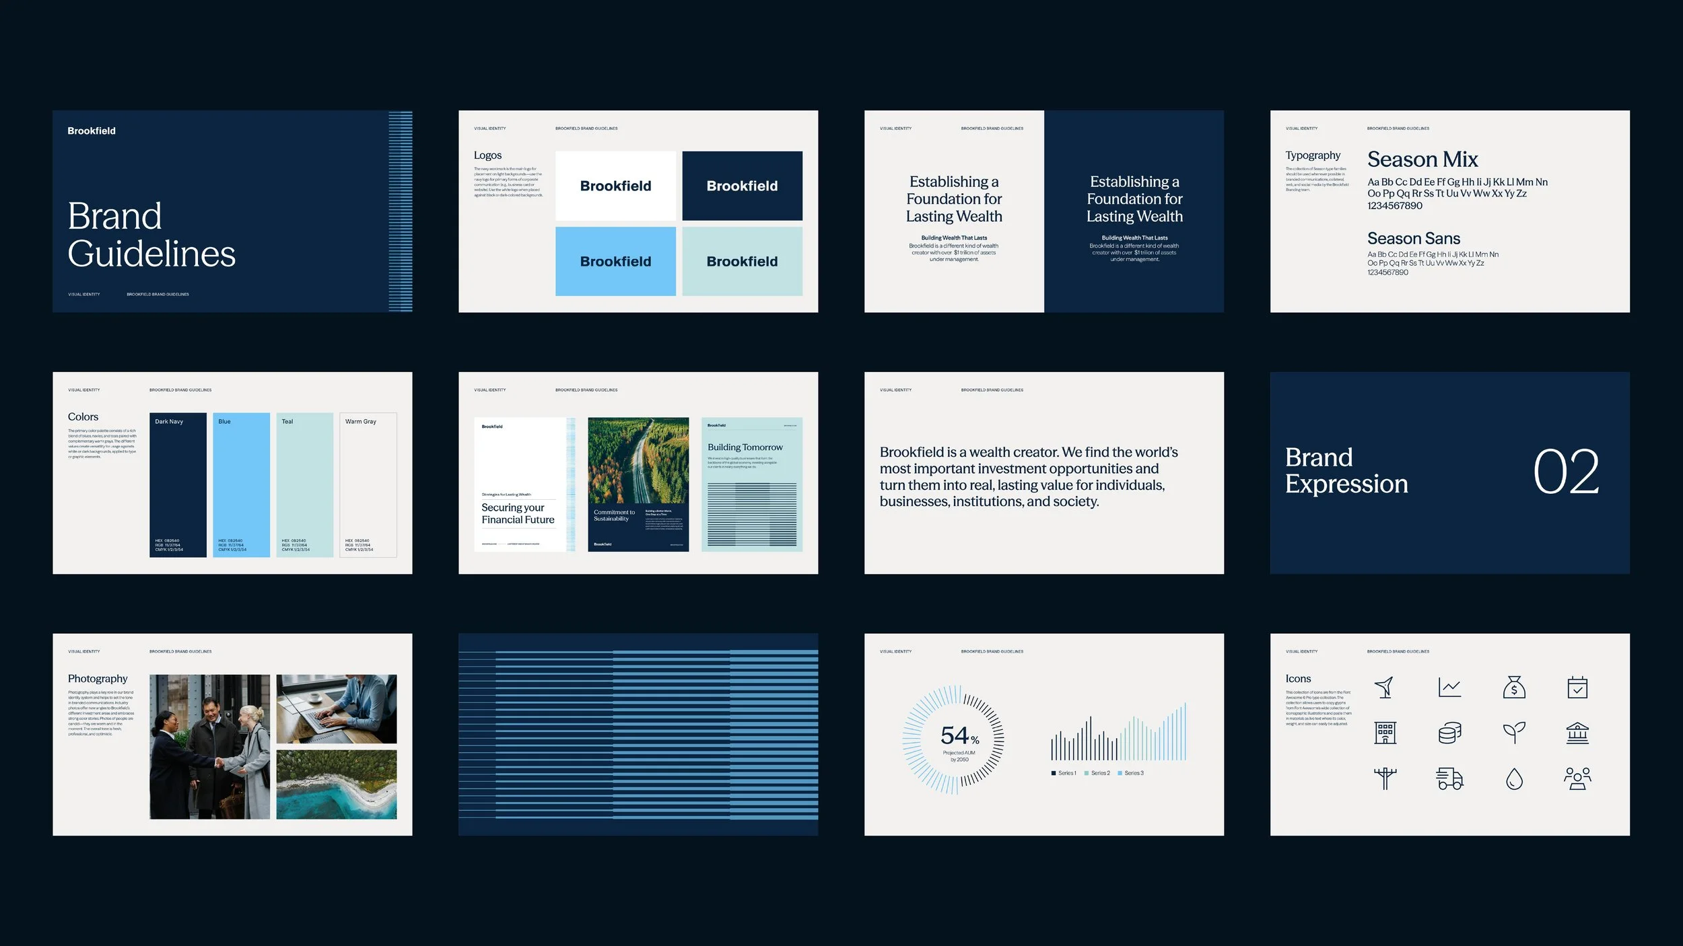The image size is (1683, 946).
Task: Click the bank building icon
Action: [x=1579, y=733]
